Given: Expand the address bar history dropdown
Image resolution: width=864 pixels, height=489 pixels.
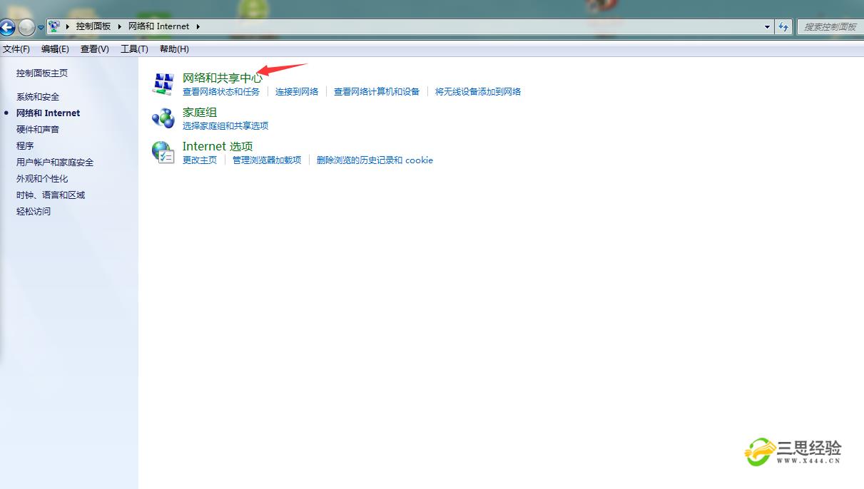Looking at the screenshot, I should coord(767,26).
